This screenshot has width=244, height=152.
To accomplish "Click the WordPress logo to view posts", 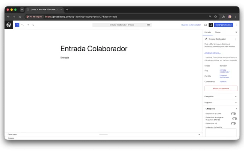I will (9, 25).
